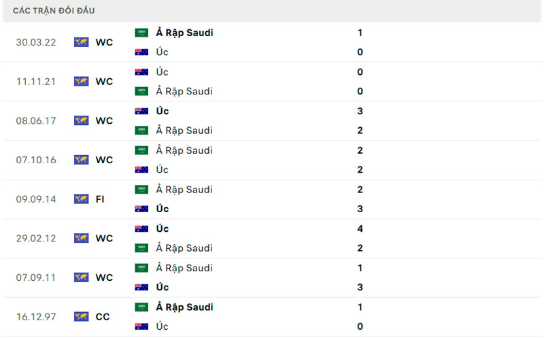Click Australia flag in 30.03.22 match
The image size is (544, 340).
click(x=141, y=52)
